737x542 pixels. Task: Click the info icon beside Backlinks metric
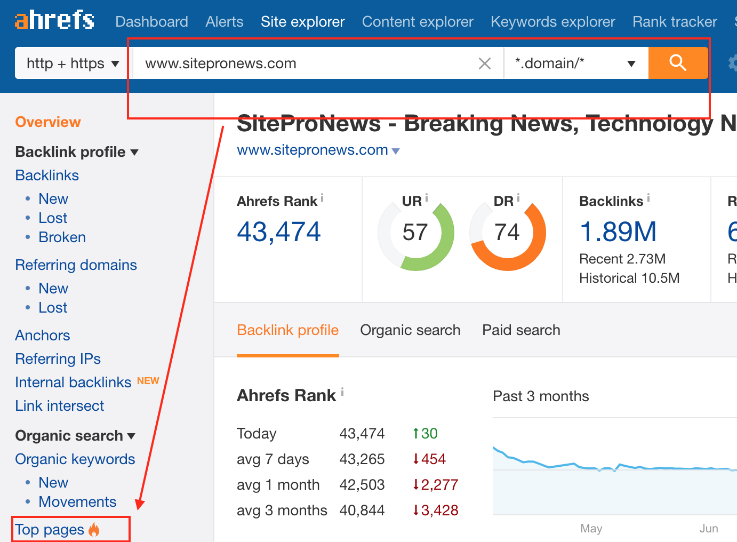point(648,198)
